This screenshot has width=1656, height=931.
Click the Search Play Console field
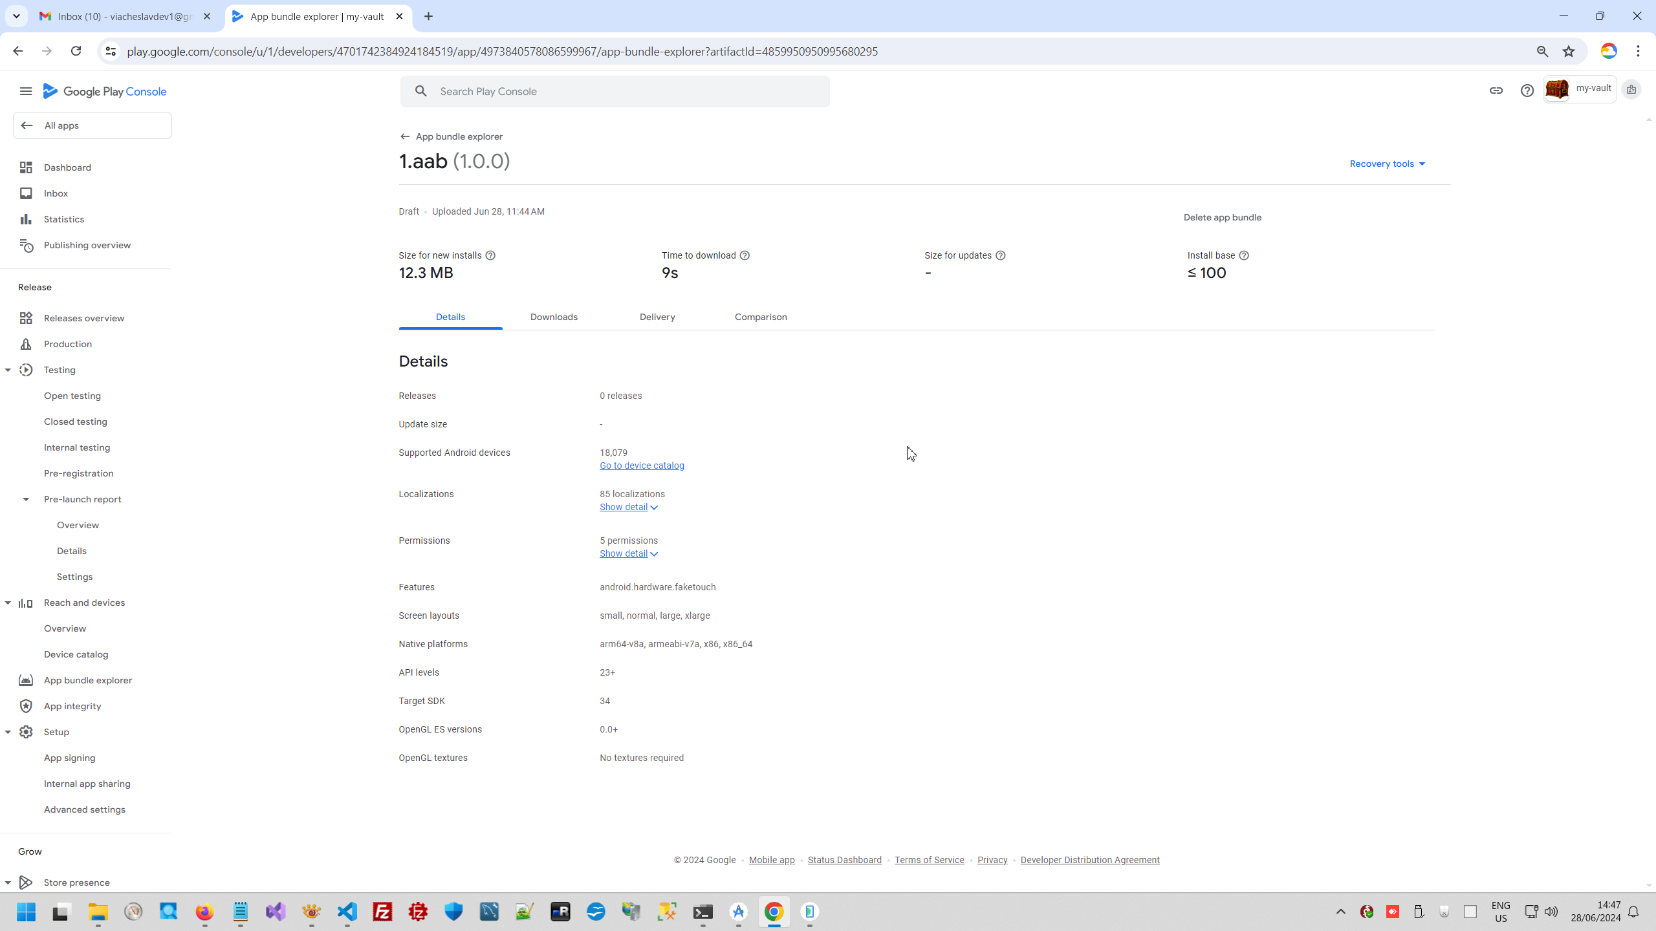pos(615,91)
